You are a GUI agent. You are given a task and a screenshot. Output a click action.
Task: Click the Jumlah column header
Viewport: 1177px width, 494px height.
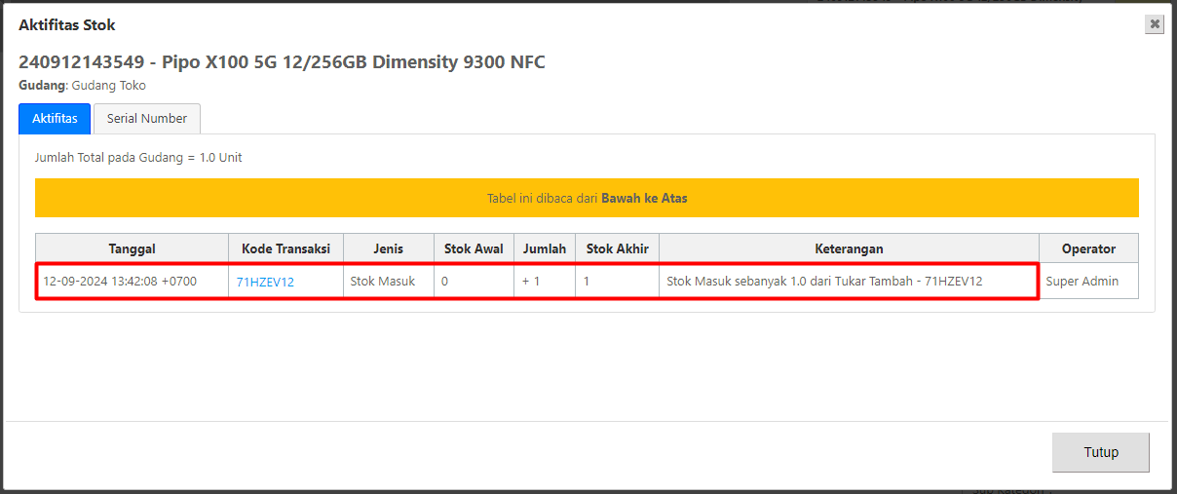[545, 248]
